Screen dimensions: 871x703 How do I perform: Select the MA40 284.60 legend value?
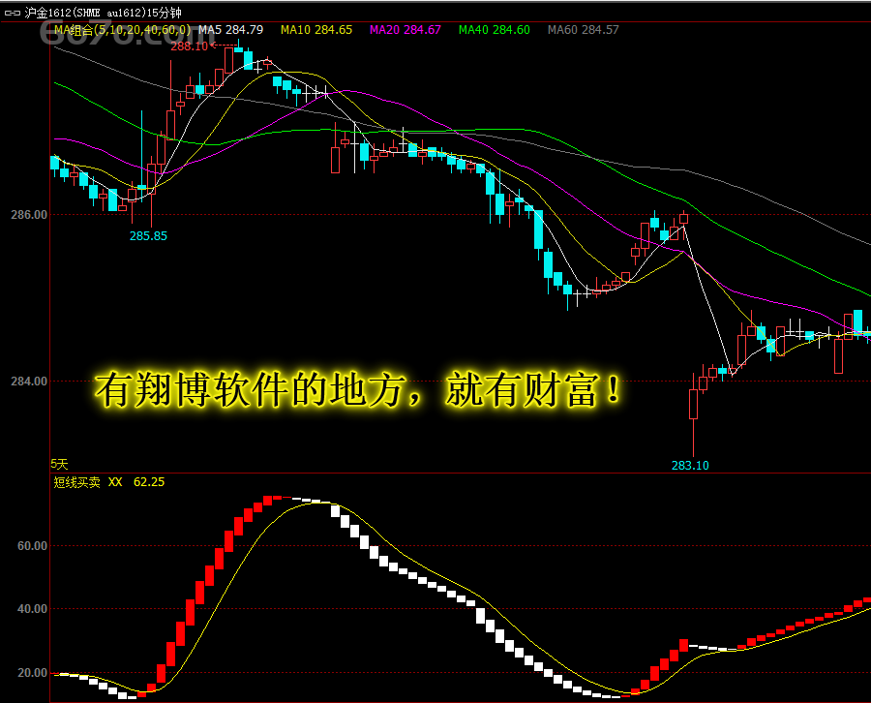[494, 30]
